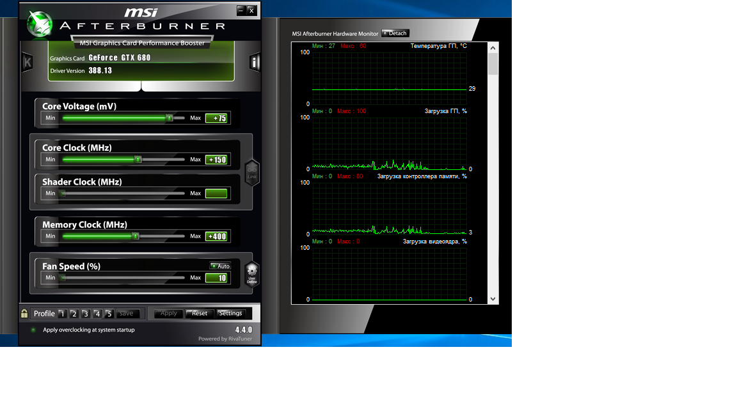Screen dimensions: 737x414
Task: Click driver version 388.13 text
Action: pyautogui.click(x=100, y=70)
